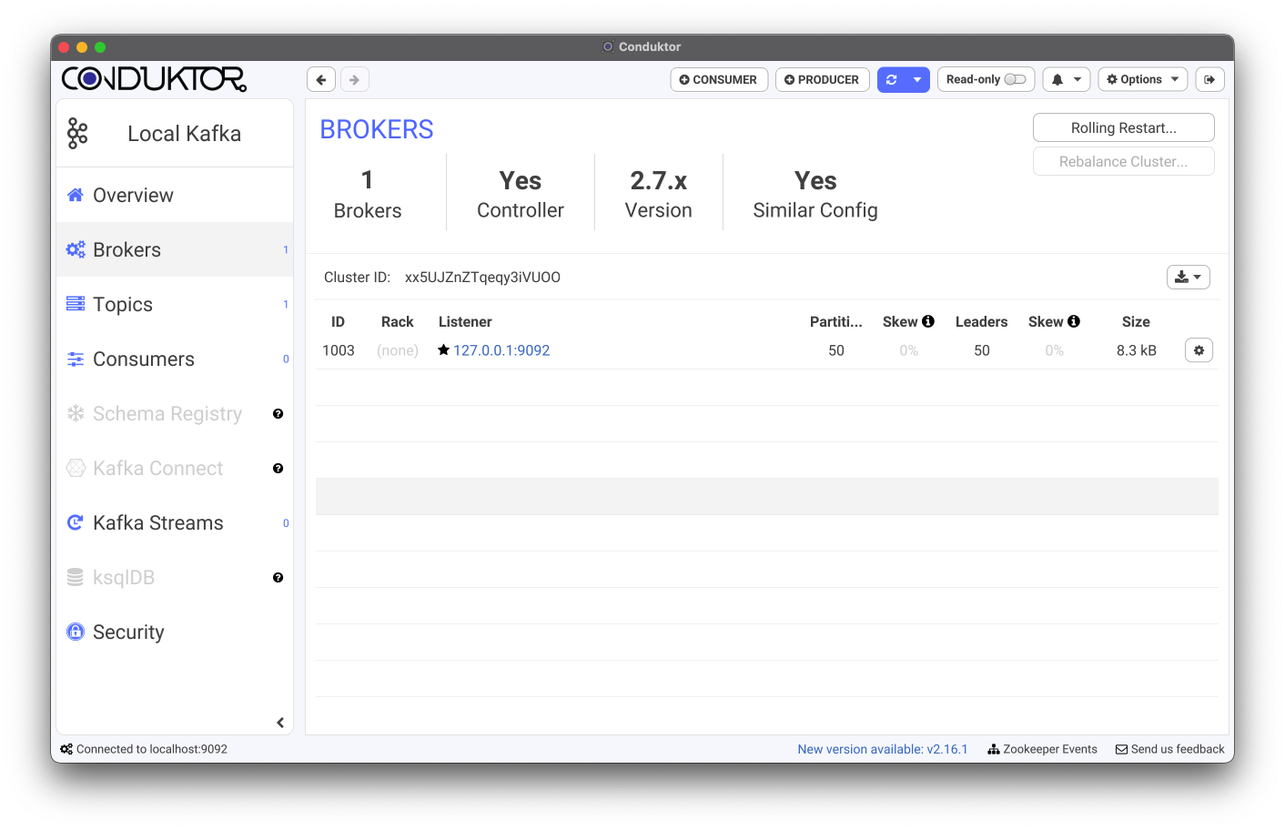Click New version available: v2.16.1 link
The width and height of the screenshot is (1285, 830).
click(883, 749)
